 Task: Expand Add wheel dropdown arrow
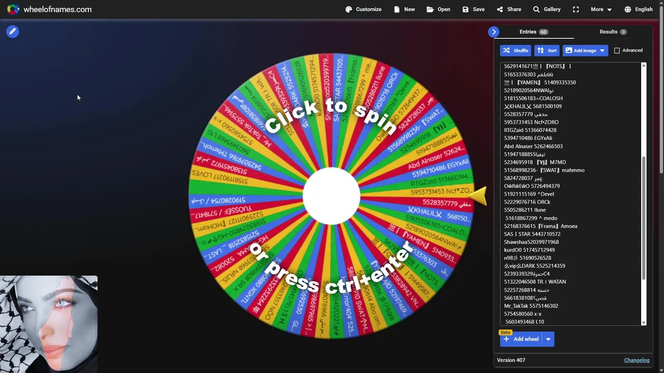[548, 339]
